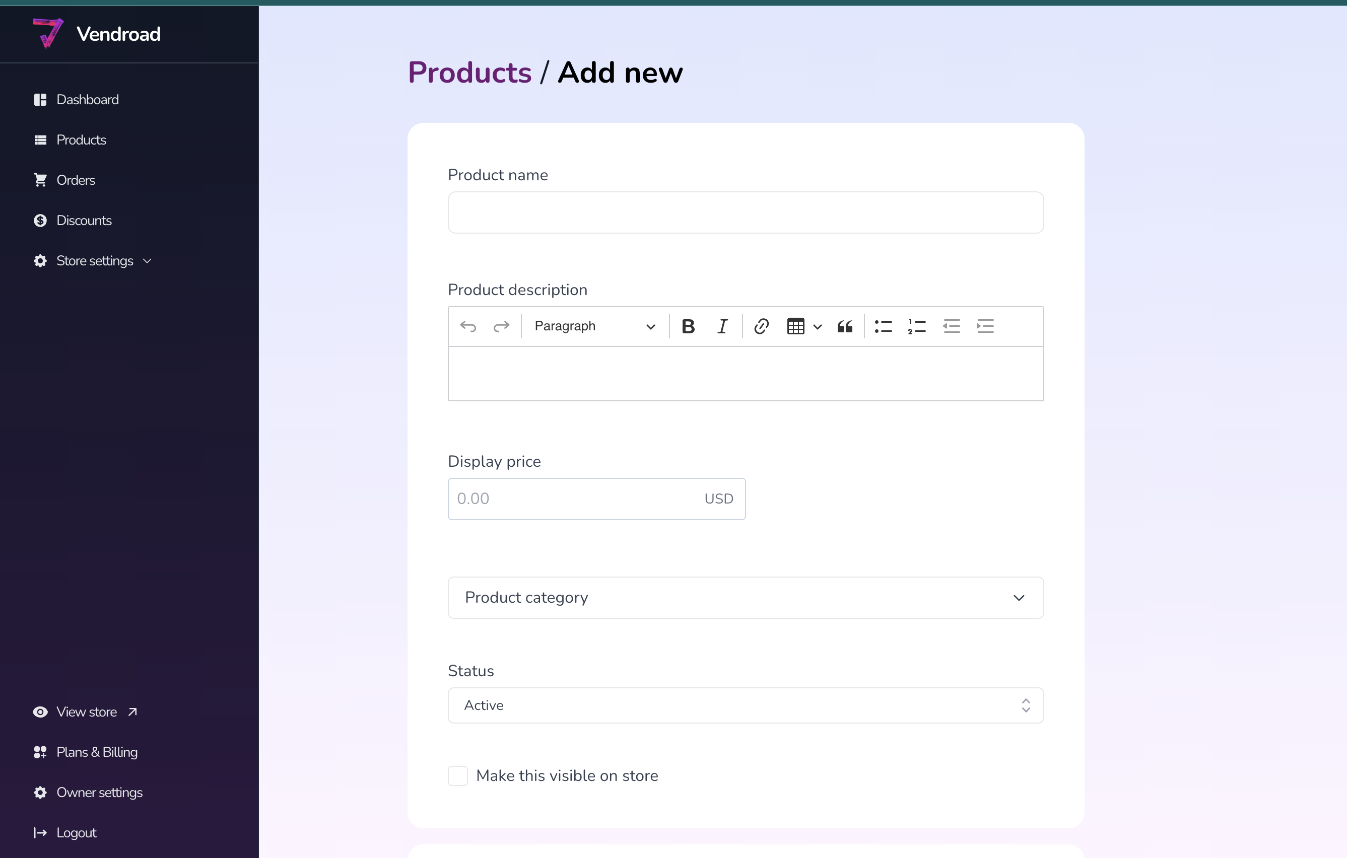
Task: Insert a link in the product description
Action: click(761, 326)
